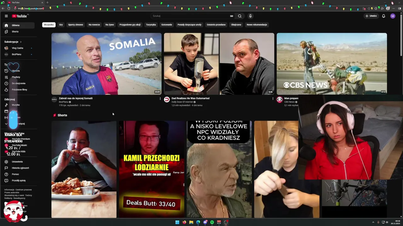Select the Gotowanie chip

click(x=167, y=25)
